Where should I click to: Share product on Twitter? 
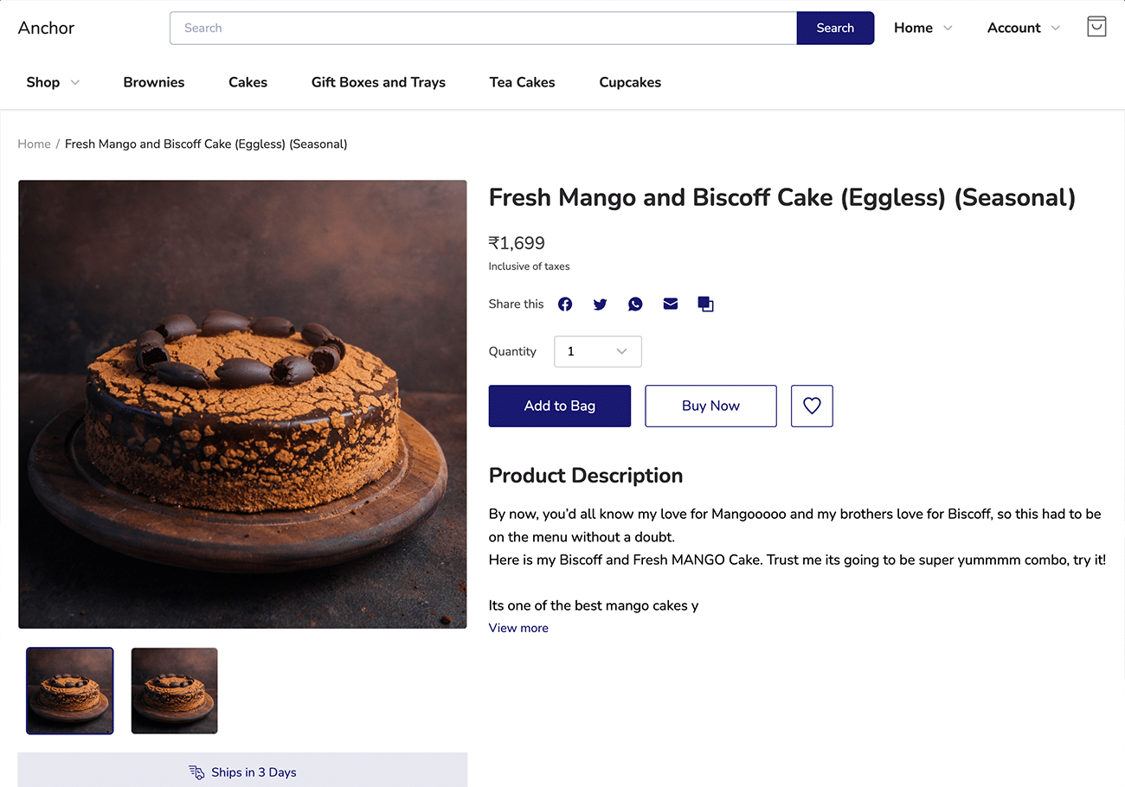(600, 304)
